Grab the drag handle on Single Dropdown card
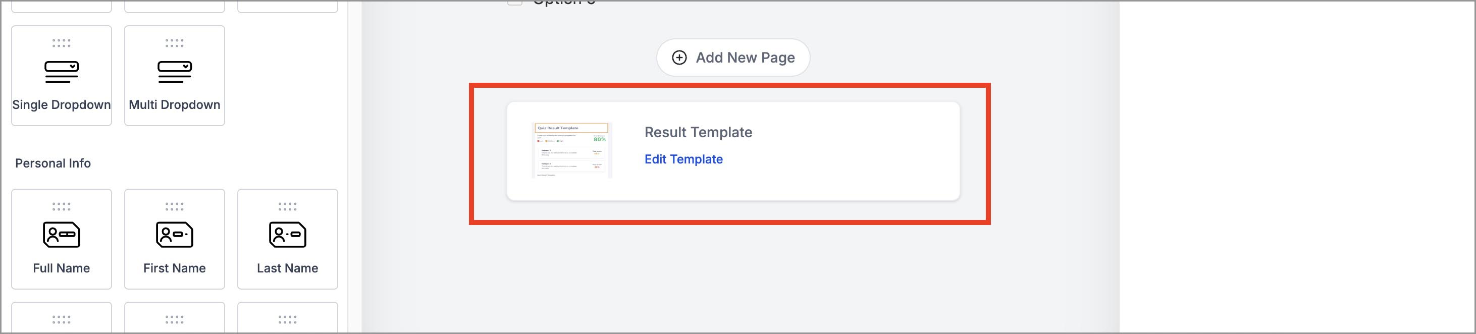Viewport: 1476px width, 334px height. pyautogui.click(x=61, y=43)
